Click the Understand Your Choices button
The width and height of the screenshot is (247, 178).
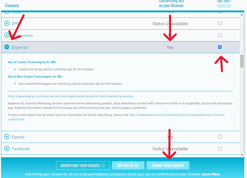point(83,165)
